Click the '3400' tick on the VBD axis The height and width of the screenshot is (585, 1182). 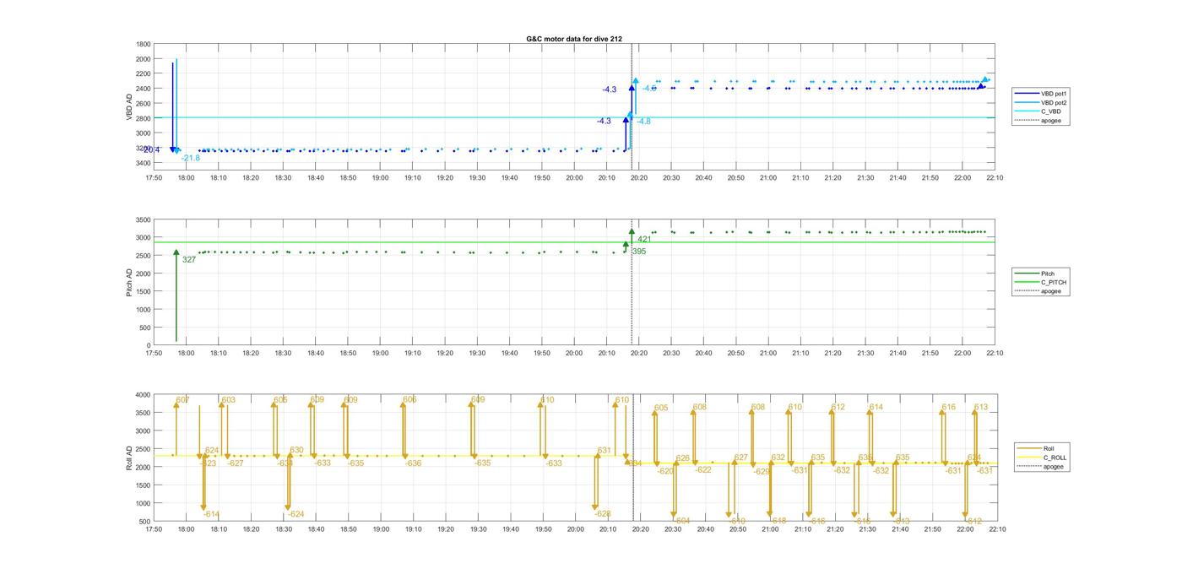144,163
